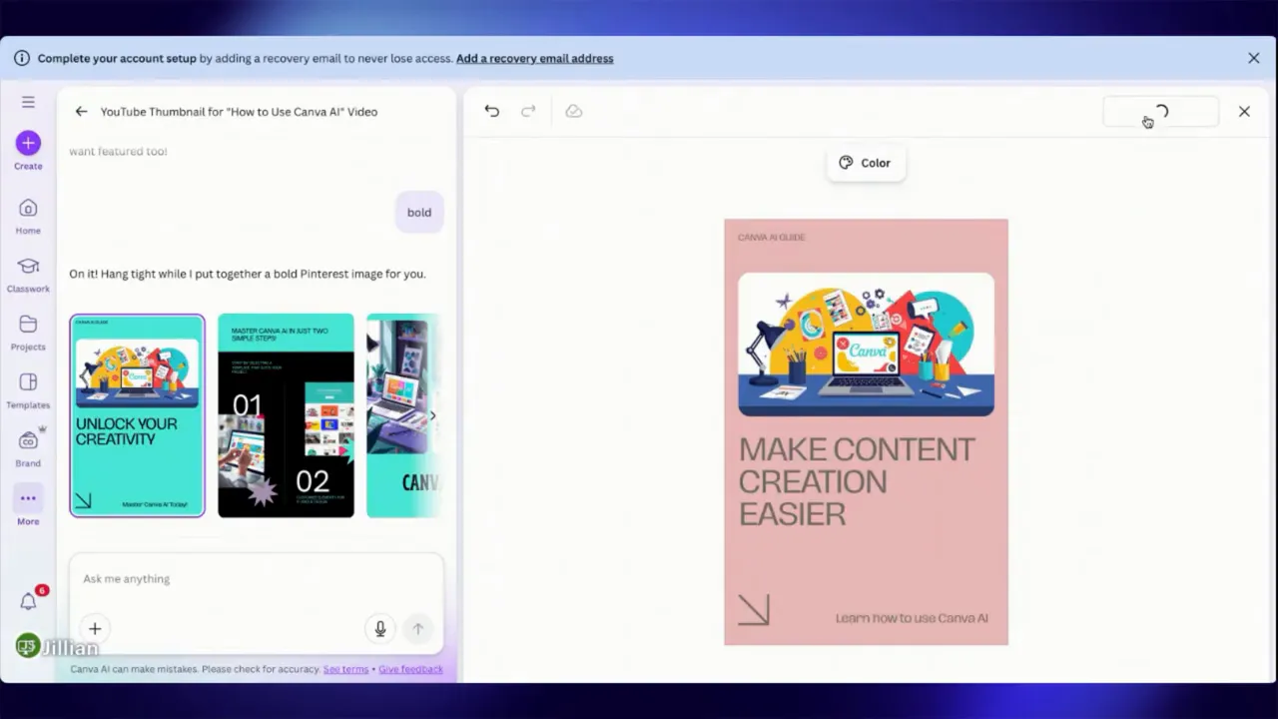
Task: Select the Create plus icon
Action: tap(28, 144)
